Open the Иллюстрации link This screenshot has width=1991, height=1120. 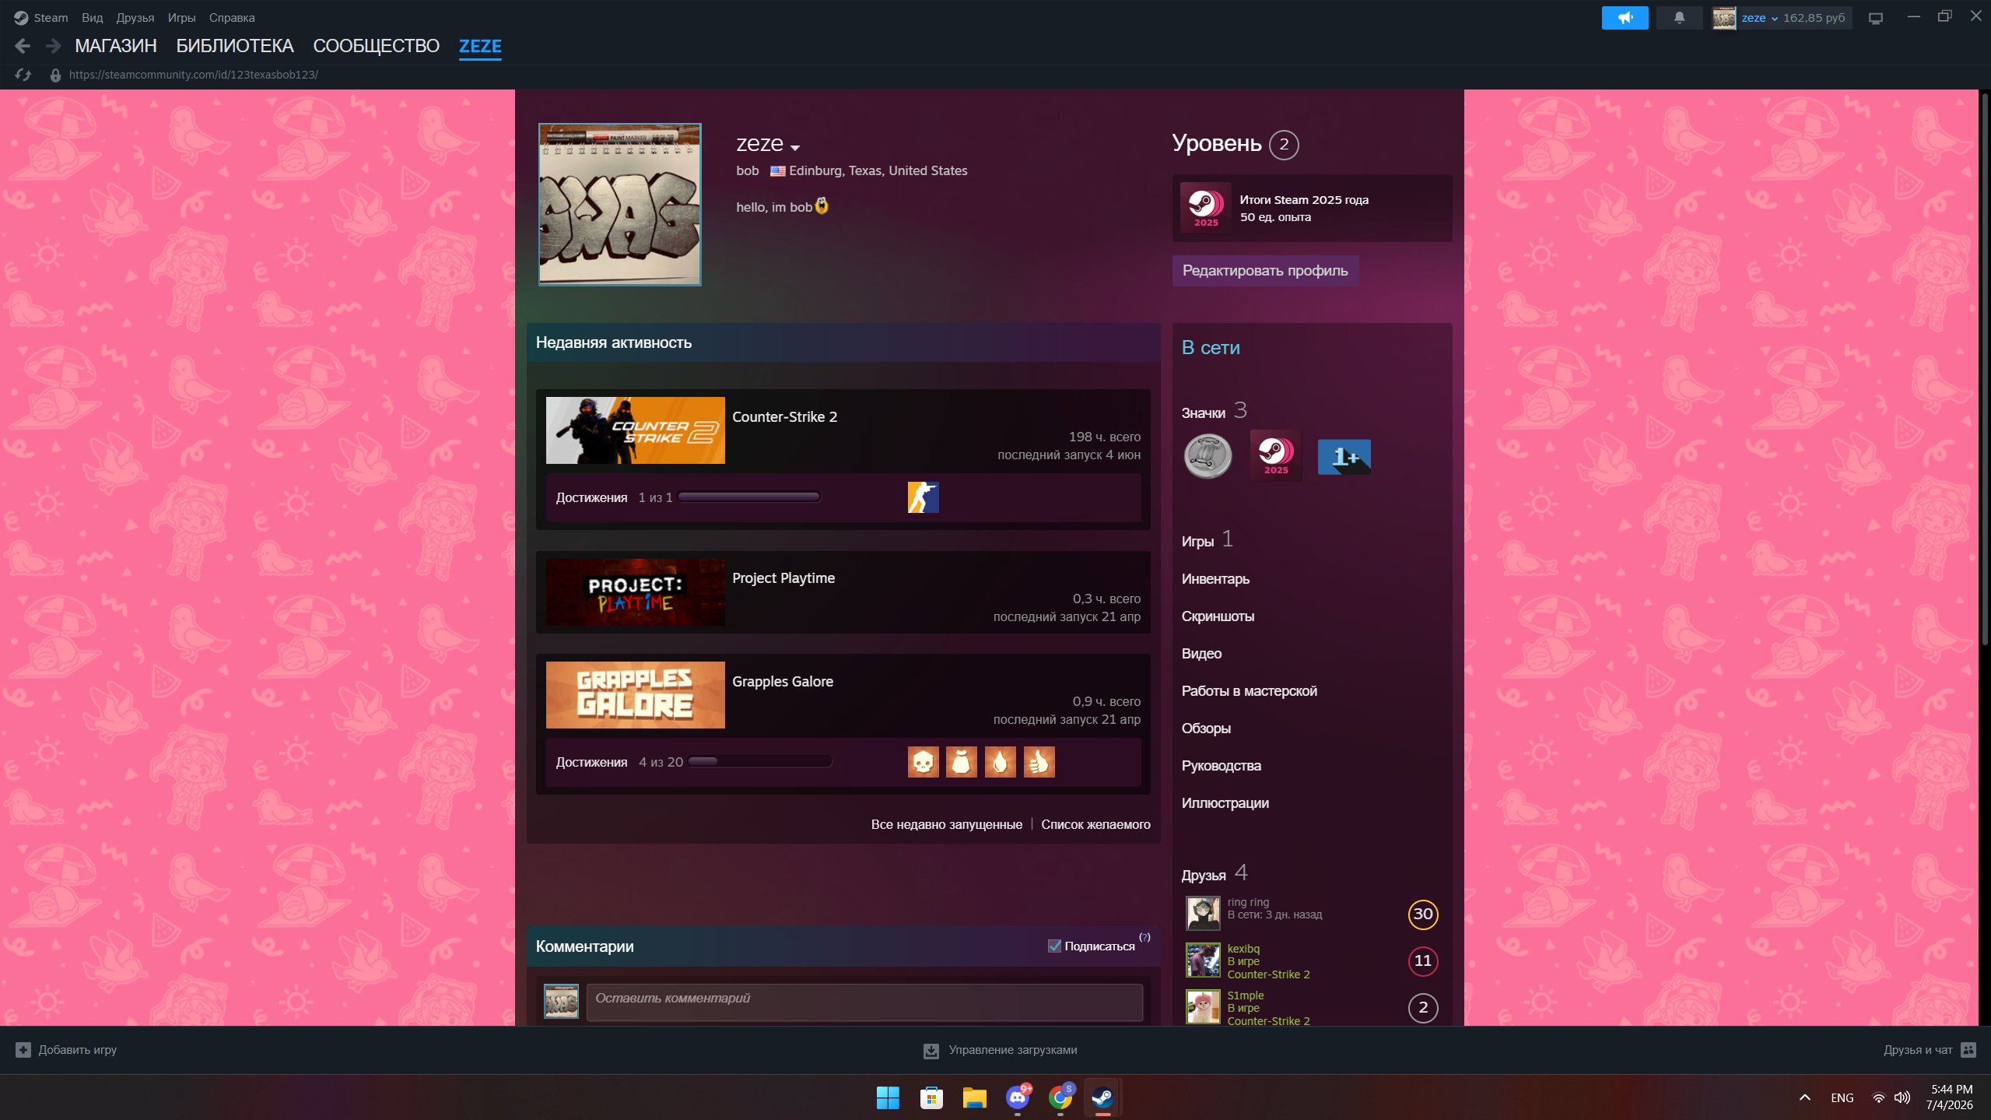1225,803
